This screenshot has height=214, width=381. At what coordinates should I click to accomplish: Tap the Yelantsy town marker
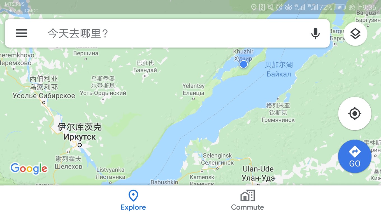click(193, 99)
